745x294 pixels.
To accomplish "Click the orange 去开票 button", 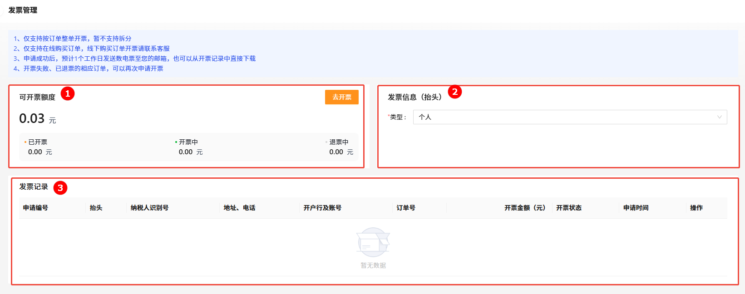I will 341,97.
